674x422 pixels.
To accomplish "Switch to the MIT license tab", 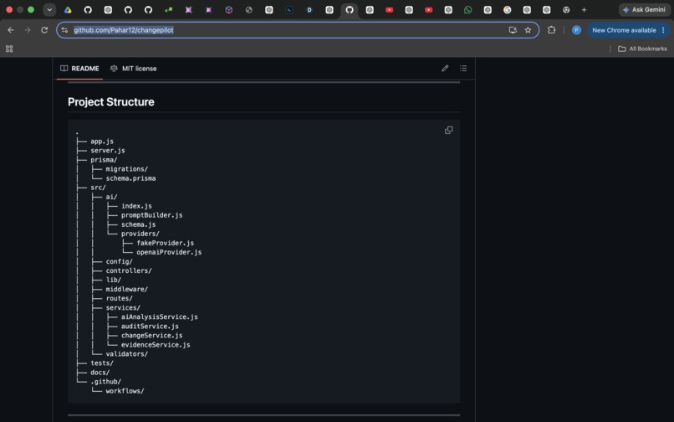I will (134, 69).
